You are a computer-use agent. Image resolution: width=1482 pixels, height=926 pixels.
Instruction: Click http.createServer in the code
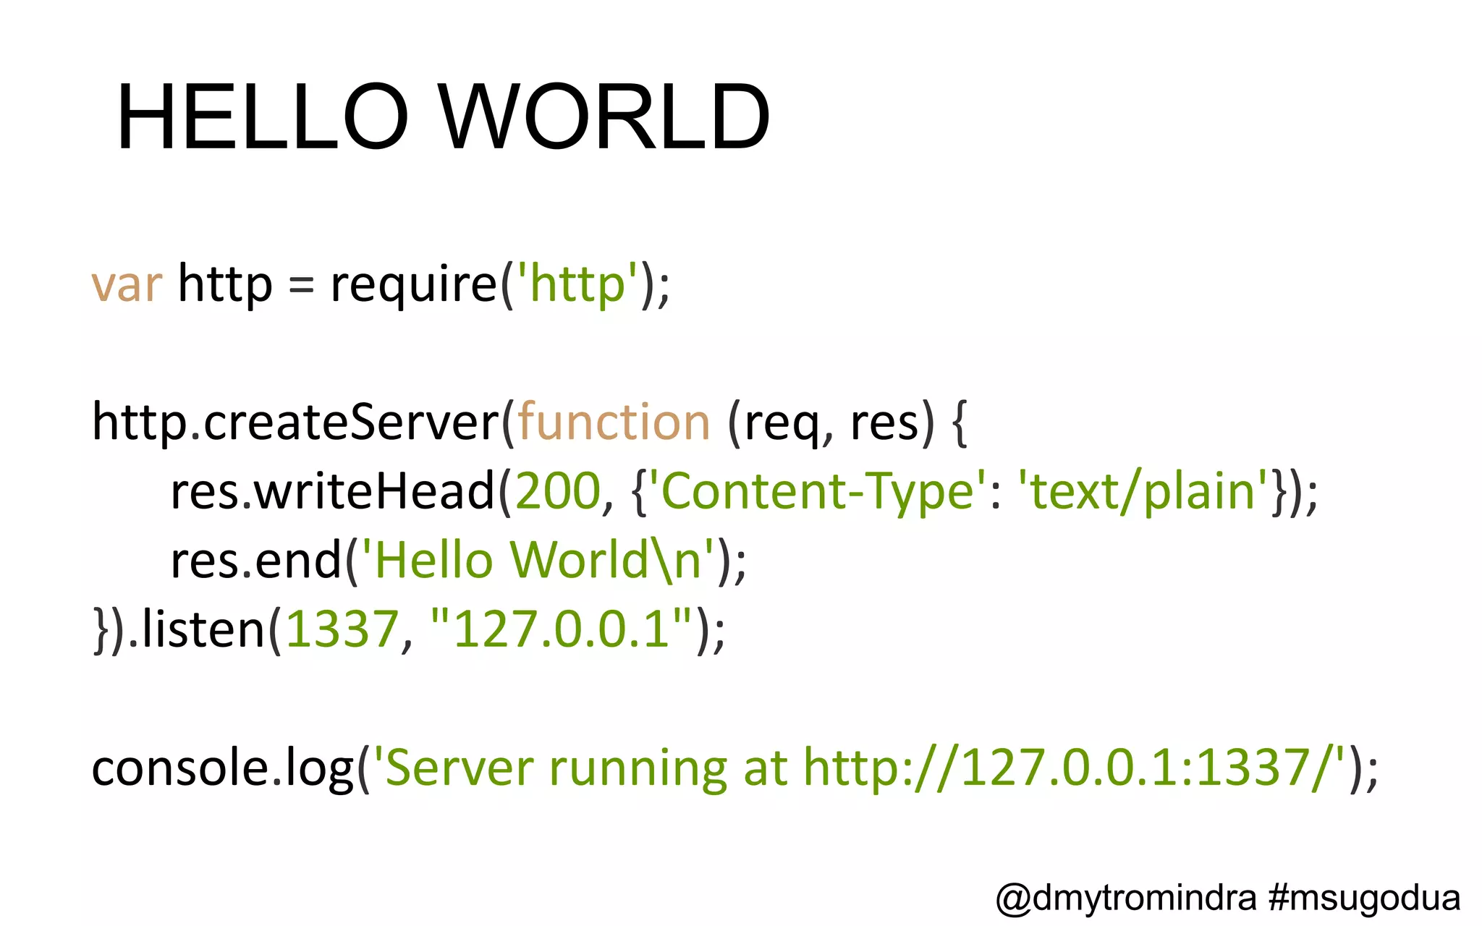tap(296, 421)
